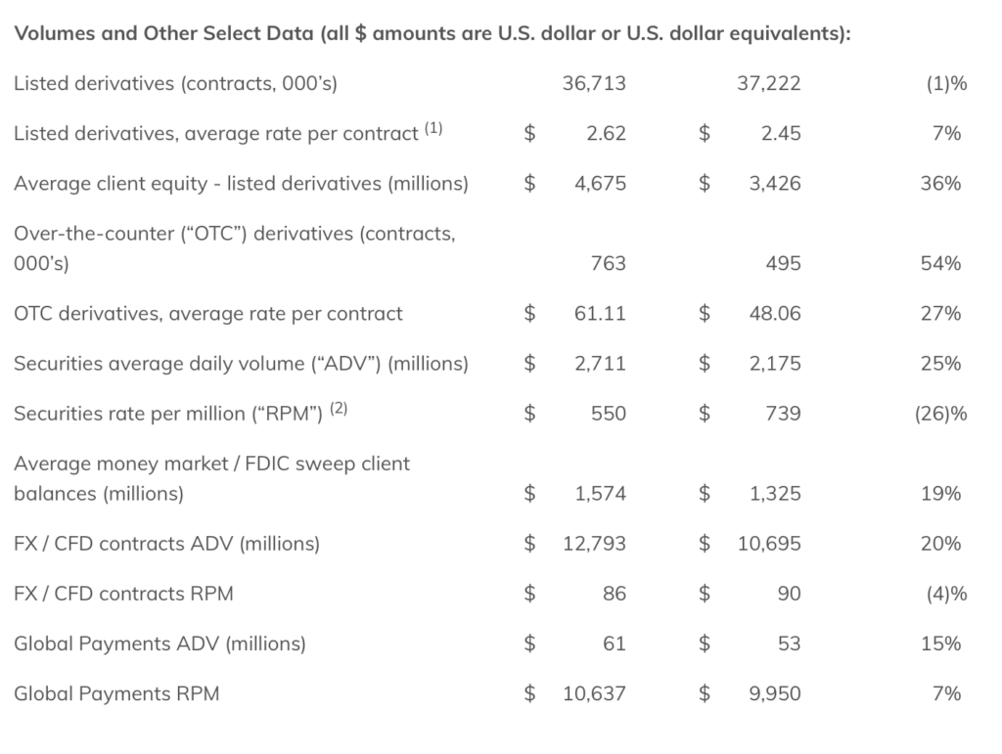Select the Average client equity row label
The image size is (1002, 754).
tap(241, 183)
